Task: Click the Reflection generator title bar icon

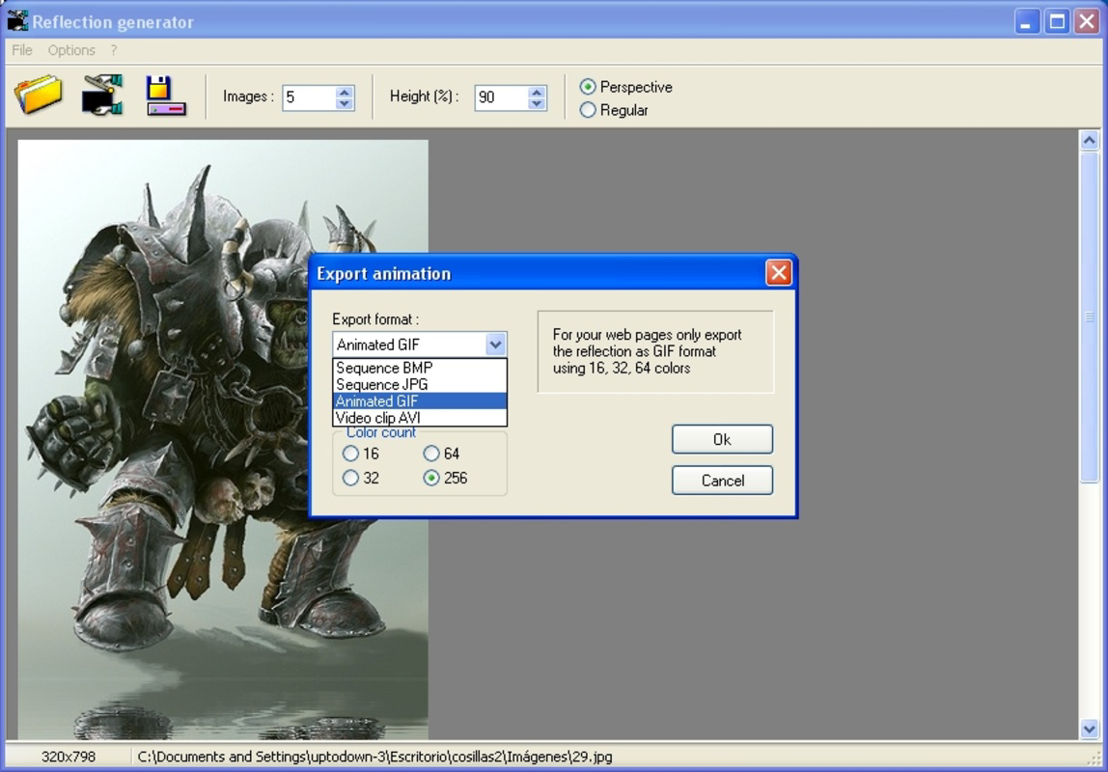Action: point(17,21)
